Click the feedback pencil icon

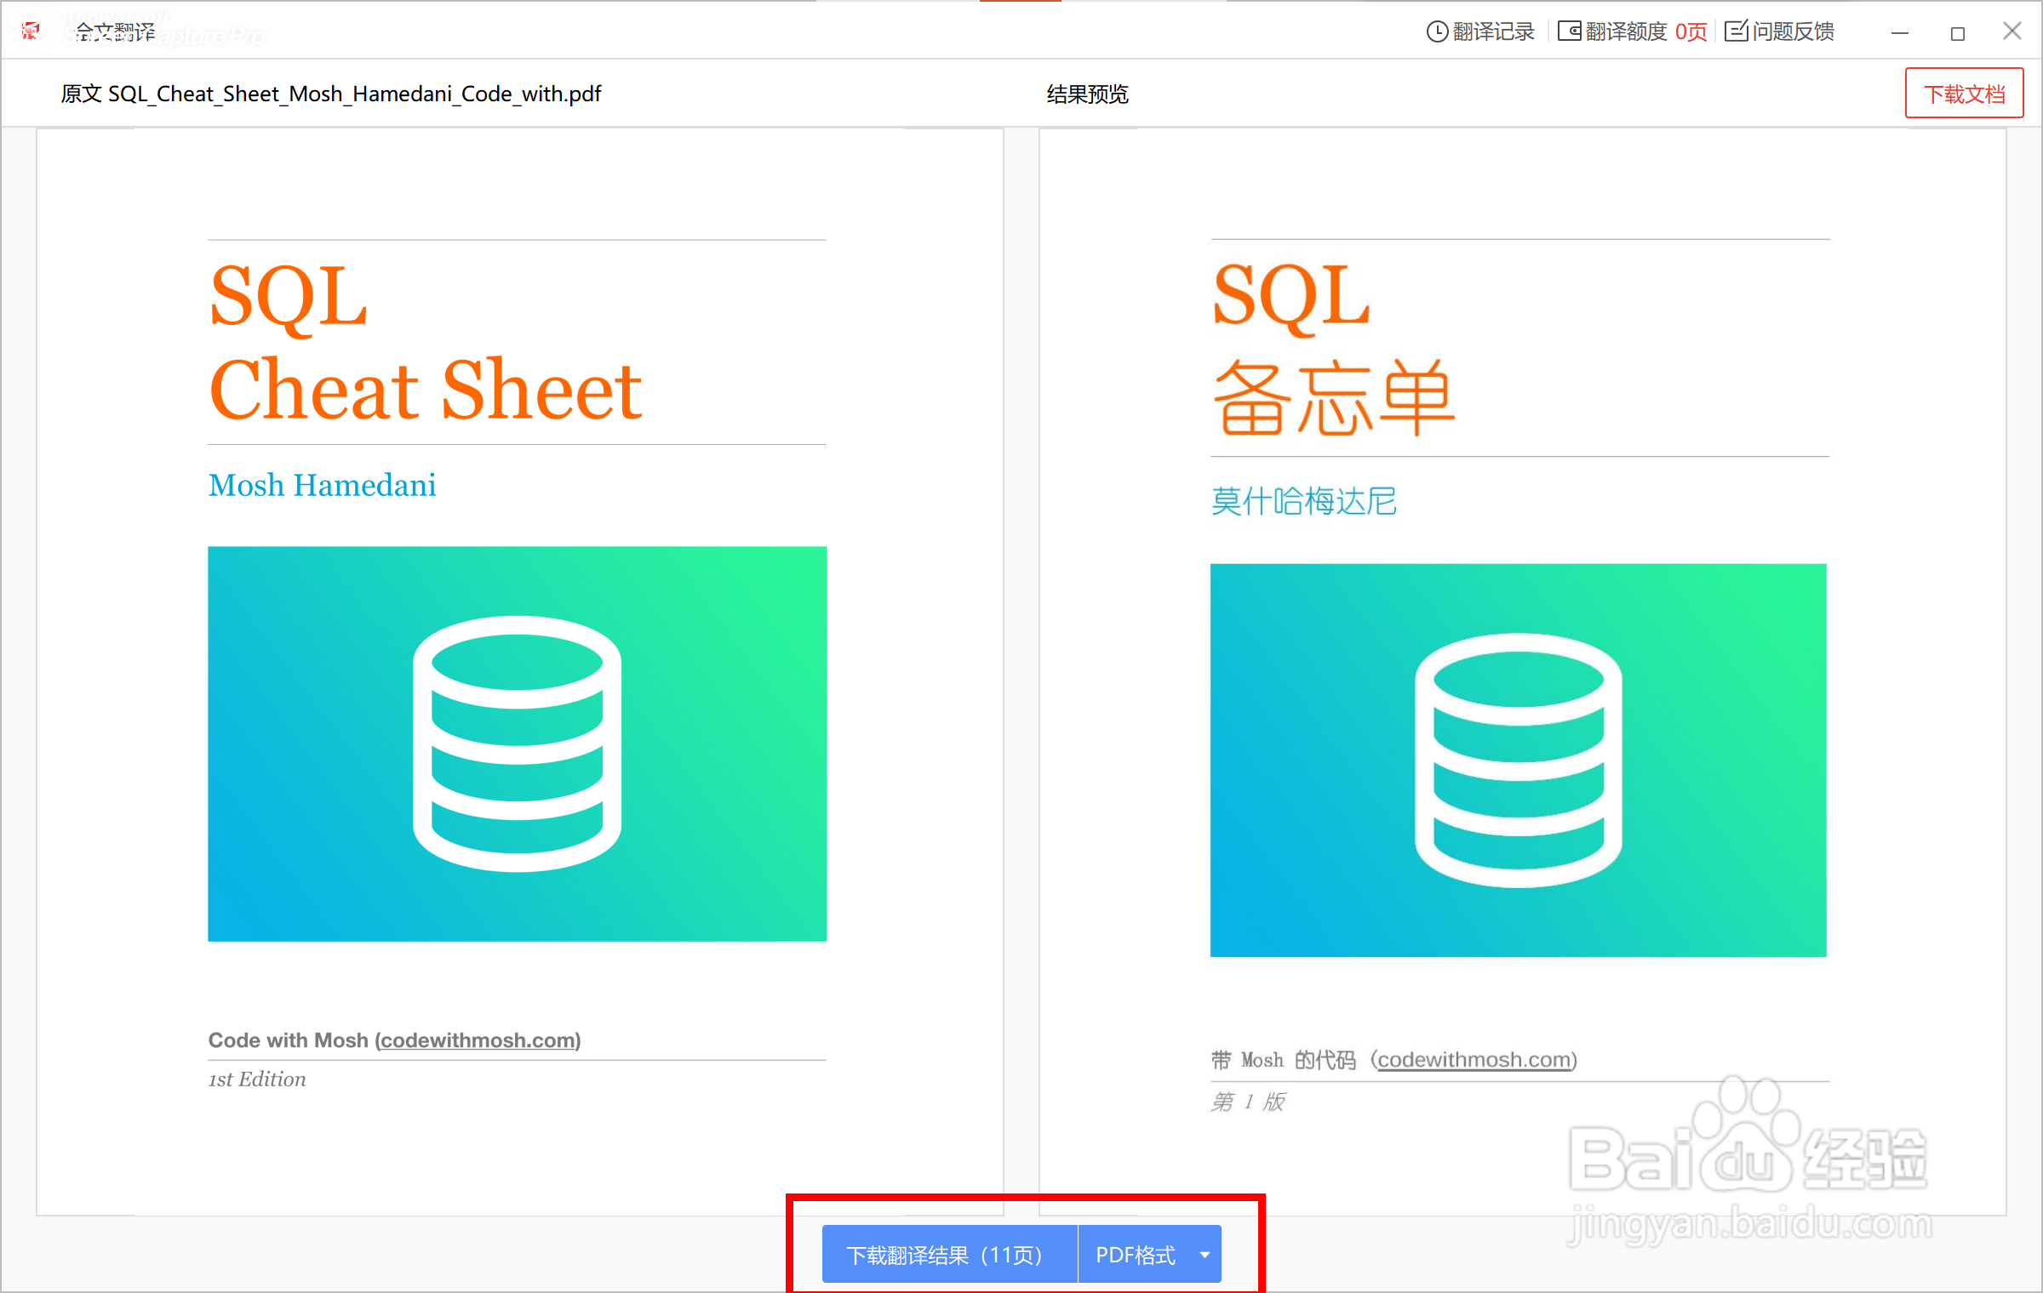1736,31
